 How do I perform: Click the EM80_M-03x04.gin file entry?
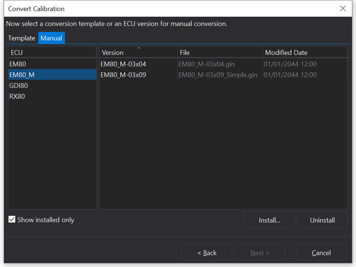pos(206,64)
